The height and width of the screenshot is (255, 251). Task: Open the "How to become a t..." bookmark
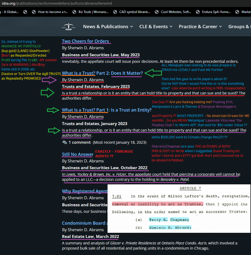click(50, 12)
